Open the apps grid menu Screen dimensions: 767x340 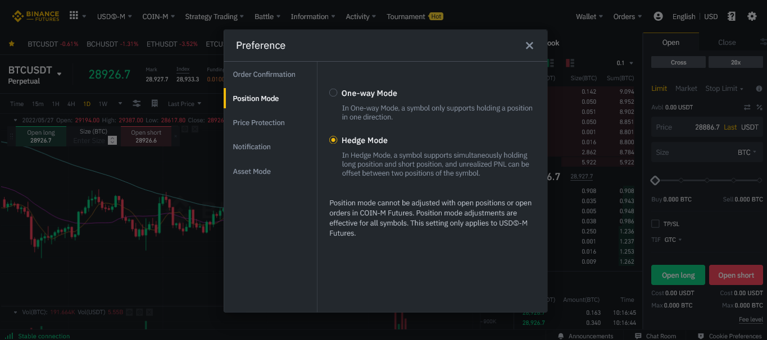click(74, 16)
